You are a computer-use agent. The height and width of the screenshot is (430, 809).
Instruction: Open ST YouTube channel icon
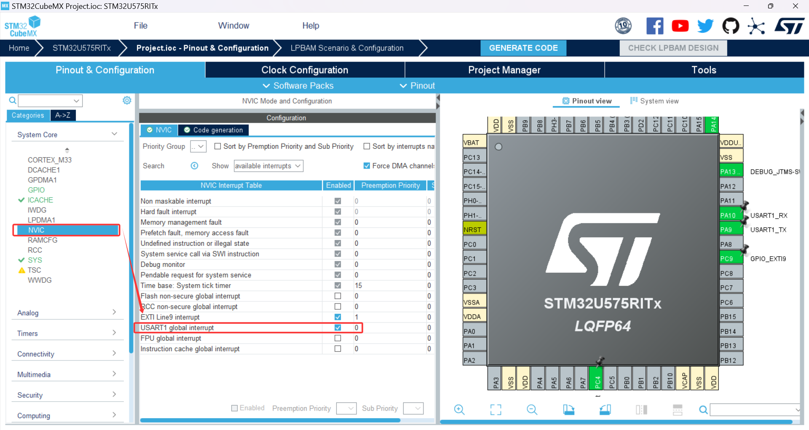(x=680, y=26)
